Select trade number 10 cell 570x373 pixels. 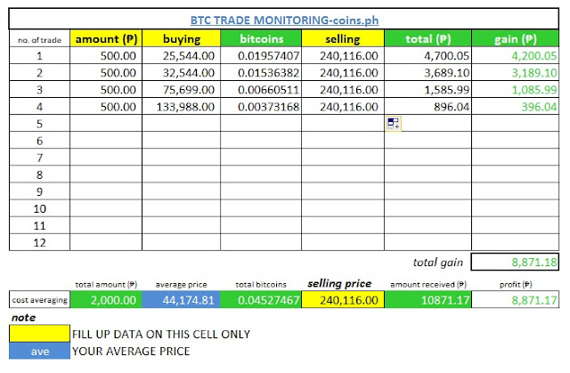(39, 208)
